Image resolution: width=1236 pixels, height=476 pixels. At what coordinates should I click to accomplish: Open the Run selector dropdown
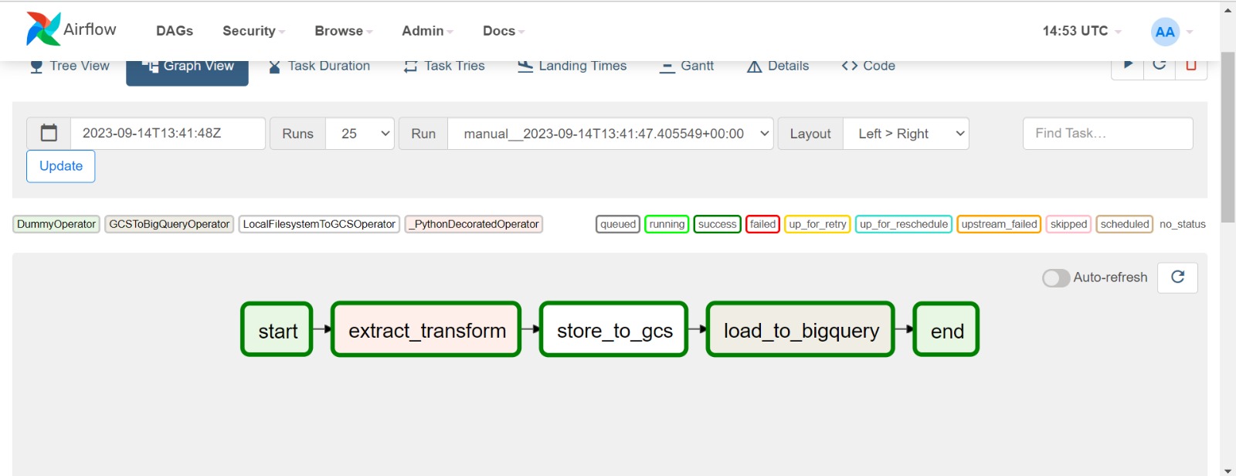(x=610, y=134)
